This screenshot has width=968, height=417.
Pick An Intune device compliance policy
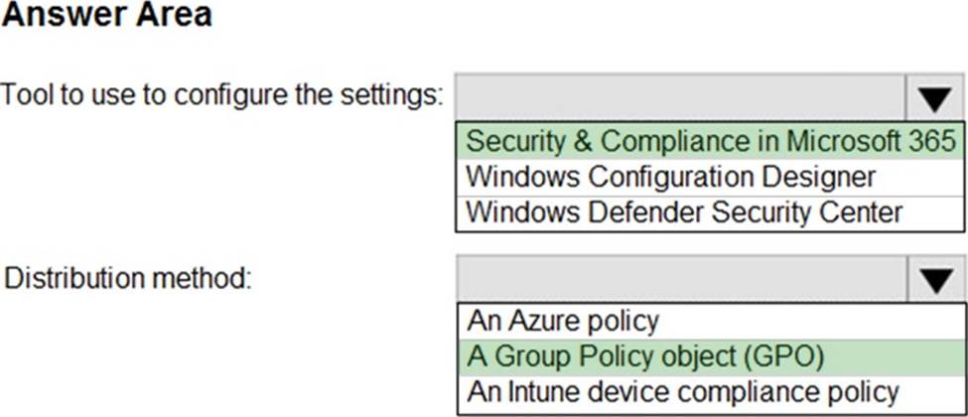[x=683, y=390]
